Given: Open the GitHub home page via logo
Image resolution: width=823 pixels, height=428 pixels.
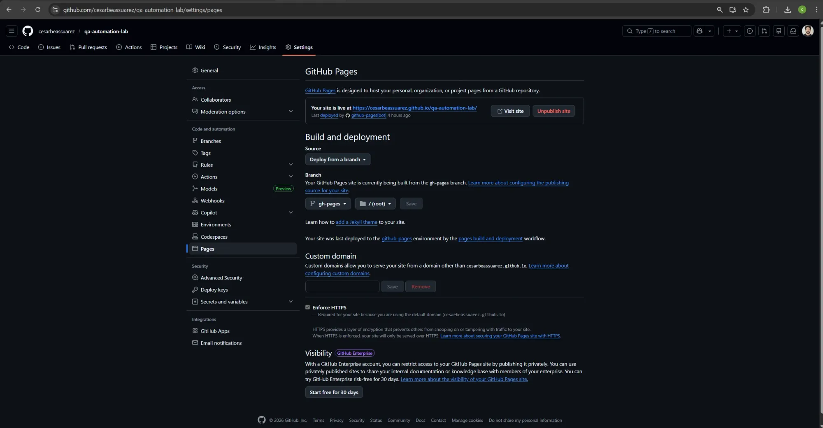Looking at the screenshot, I should coord(27,31).
